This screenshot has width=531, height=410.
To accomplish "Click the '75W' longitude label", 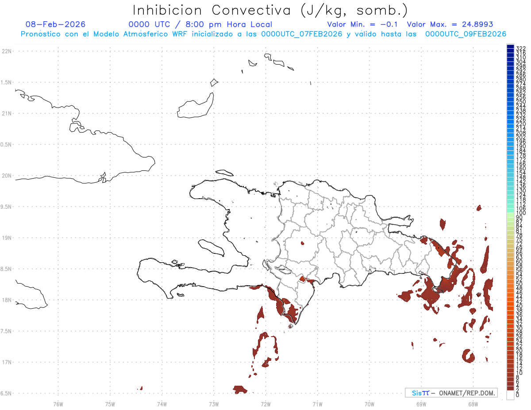I will 110,404.
